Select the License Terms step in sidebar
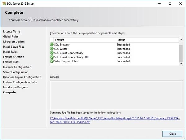Viewport: 186px width, 140px height. click(12, 32)
